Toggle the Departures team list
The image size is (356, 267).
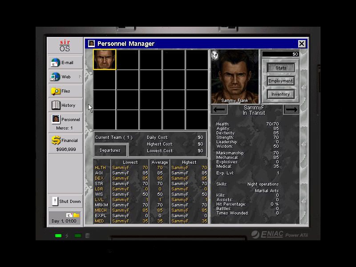110,150
